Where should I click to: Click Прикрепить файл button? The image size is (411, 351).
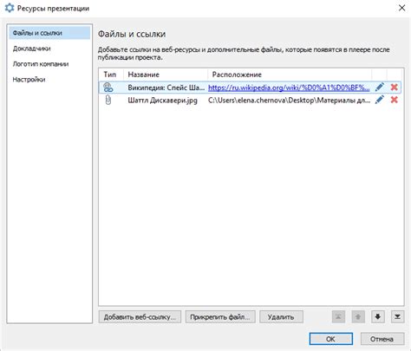[220, 317]
